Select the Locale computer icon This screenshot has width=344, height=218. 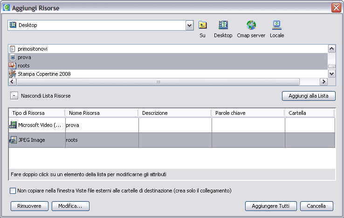click(276, 26)
